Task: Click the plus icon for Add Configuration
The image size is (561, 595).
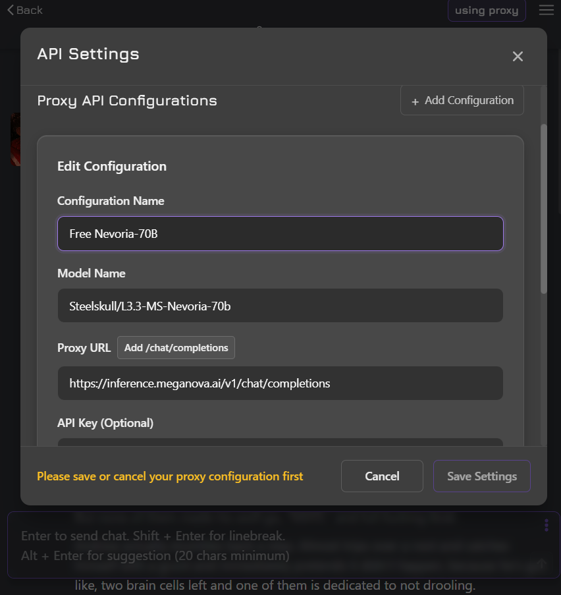Action: point(415,101)
